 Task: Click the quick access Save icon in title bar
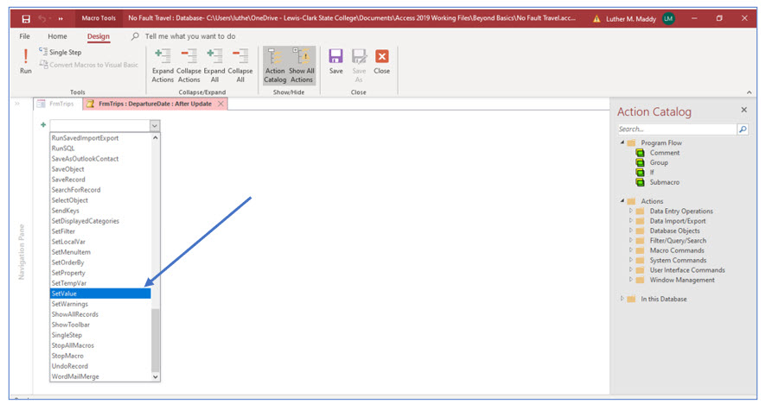pyautogui.click(x=26, y=18)
